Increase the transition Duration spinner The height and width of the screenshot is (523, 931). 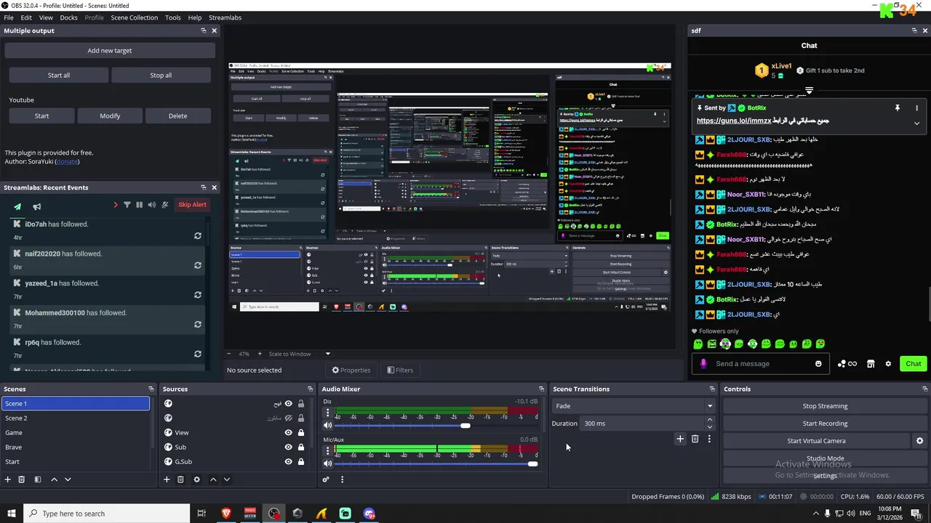click(x=710, y=421)
